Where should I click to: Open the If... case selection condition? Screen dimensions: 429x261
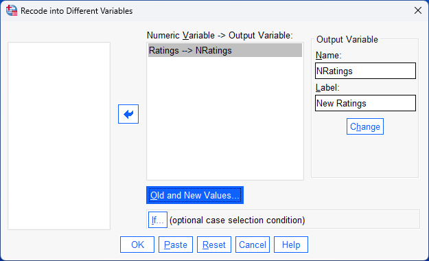click(x=158, y=220)
